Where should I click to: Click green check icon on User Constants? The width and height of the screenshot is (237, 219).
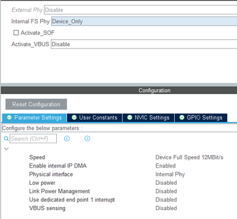point(74,118)
